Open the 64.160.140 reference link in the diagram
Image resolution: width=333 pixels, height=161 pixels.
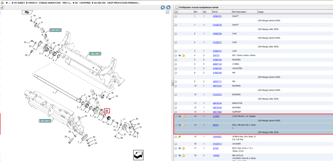tap(45, 121)
